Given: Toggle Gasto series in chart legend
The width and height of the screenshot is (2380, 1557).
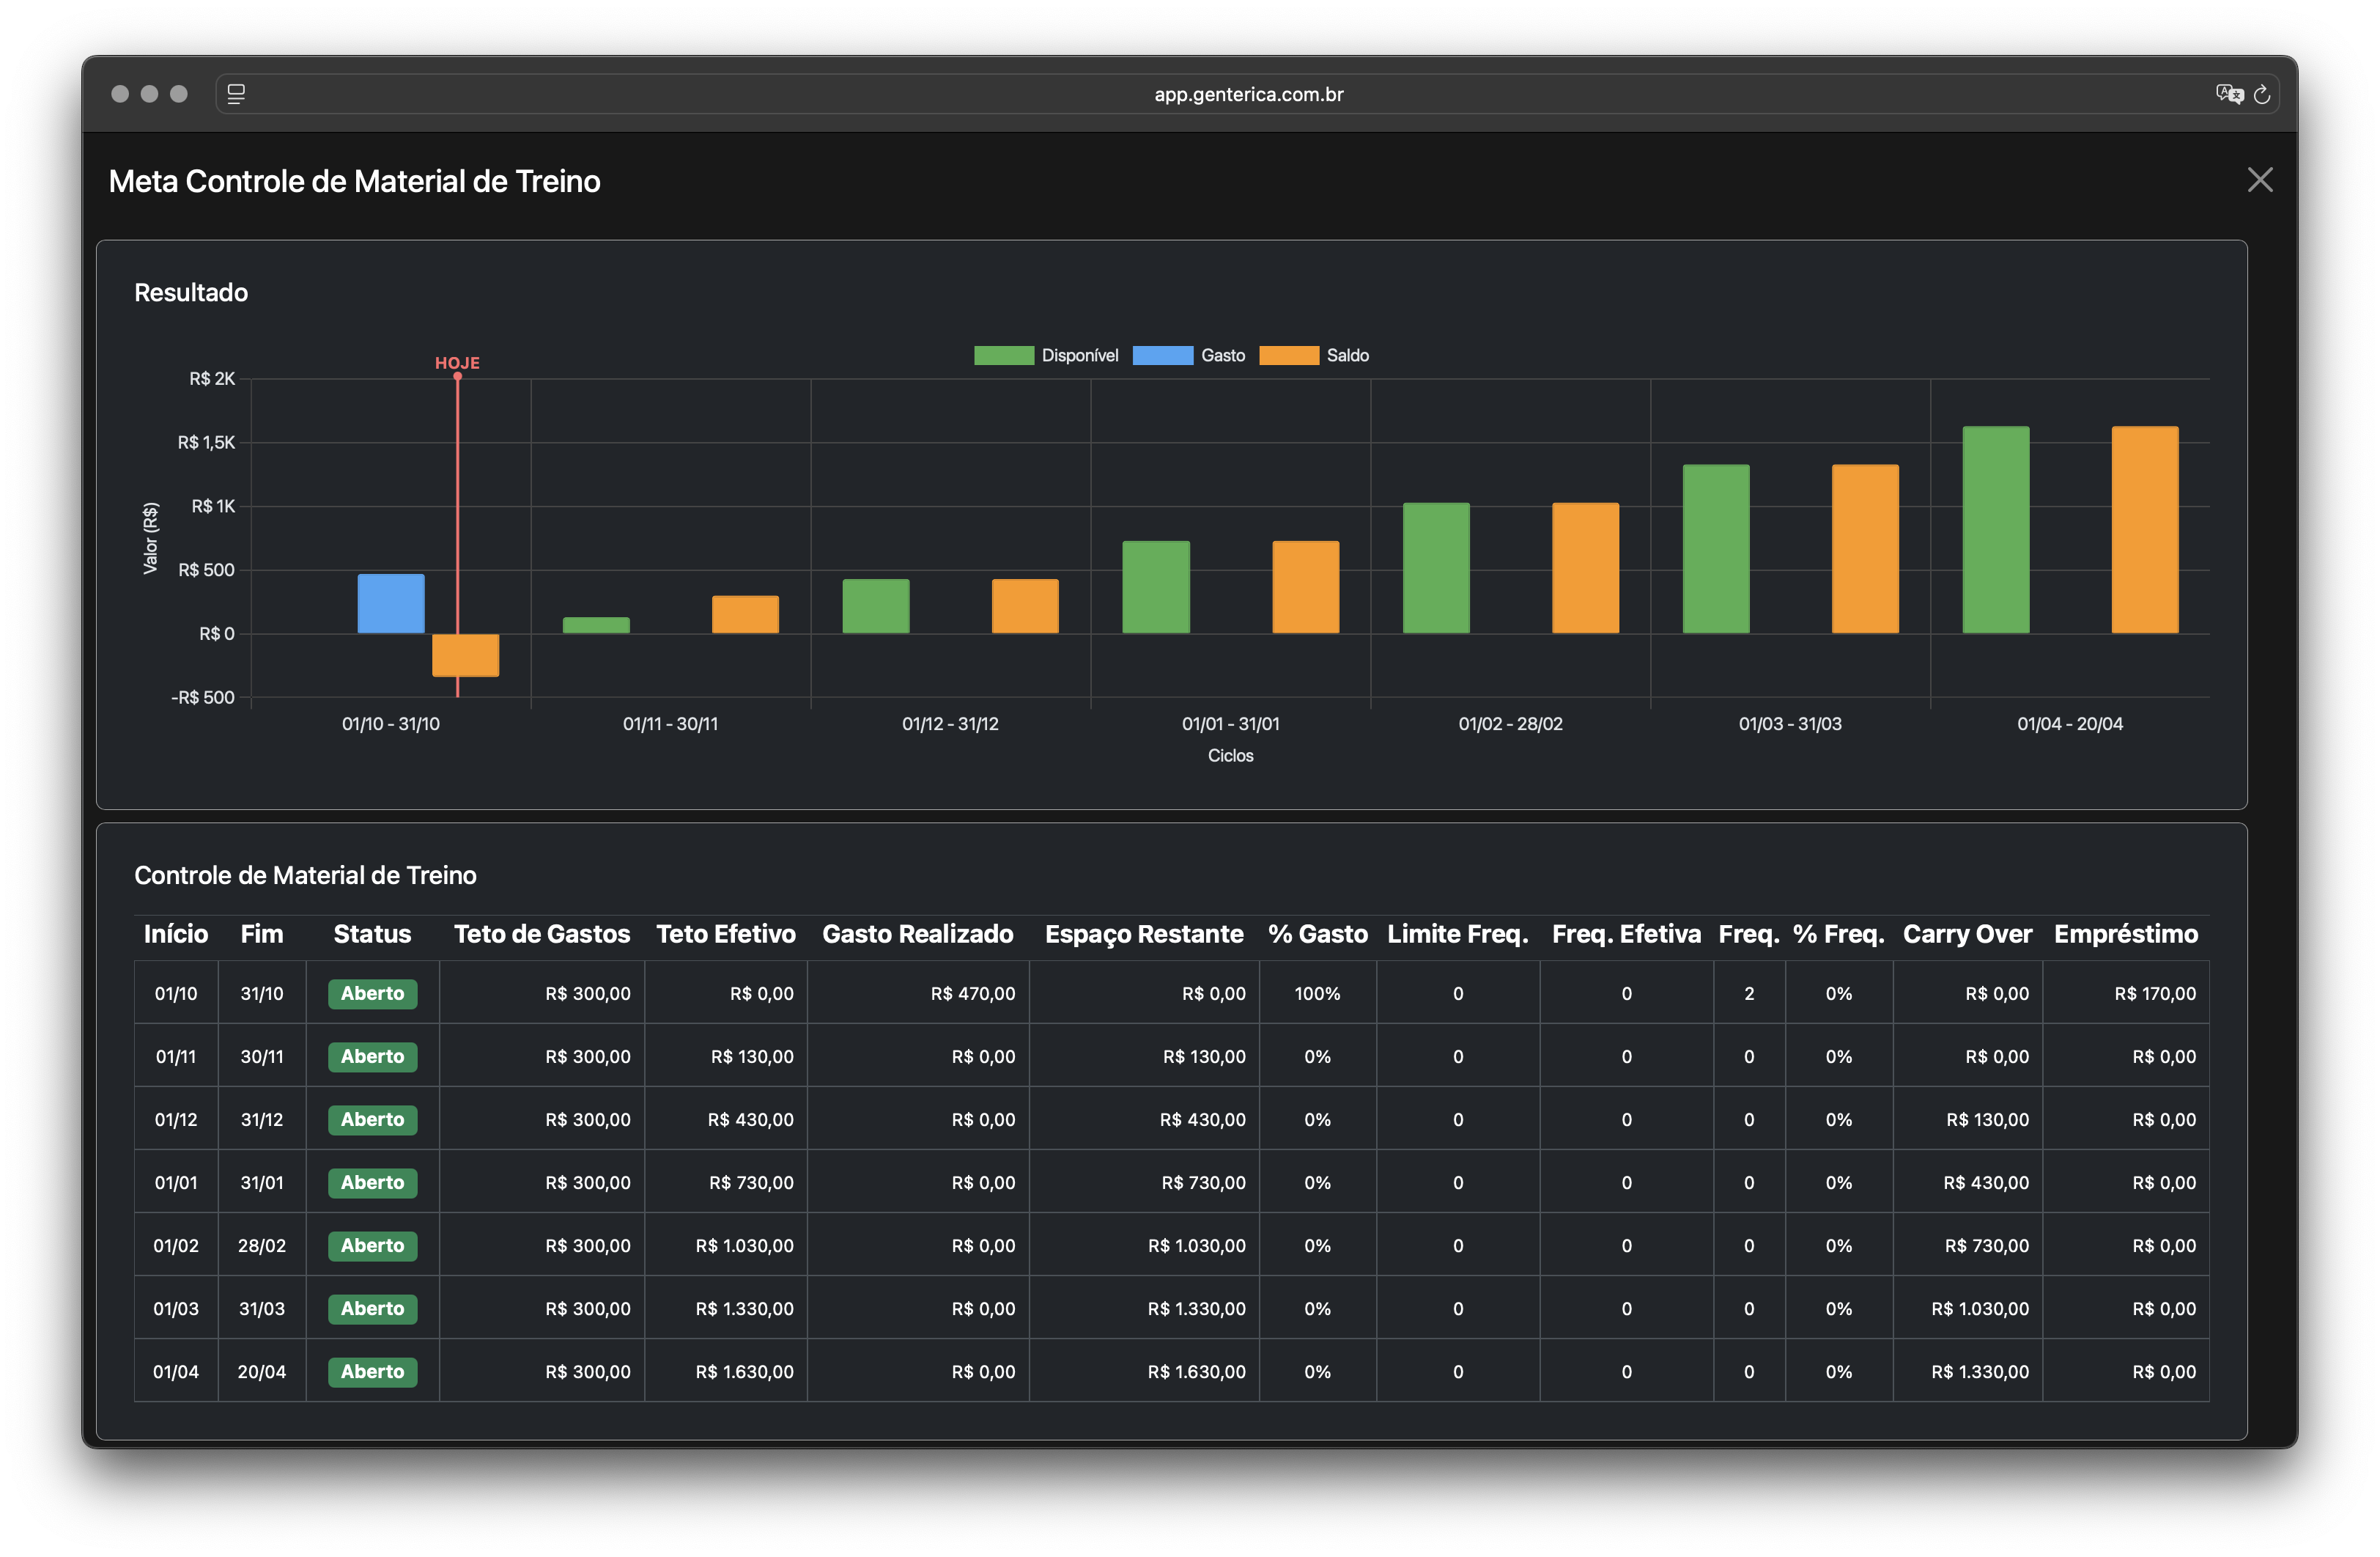Looking at the screenshot, I should coord(1222,356).
